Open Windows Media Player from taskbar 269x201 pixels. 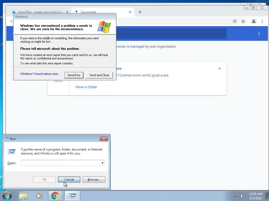coord(39,196)
